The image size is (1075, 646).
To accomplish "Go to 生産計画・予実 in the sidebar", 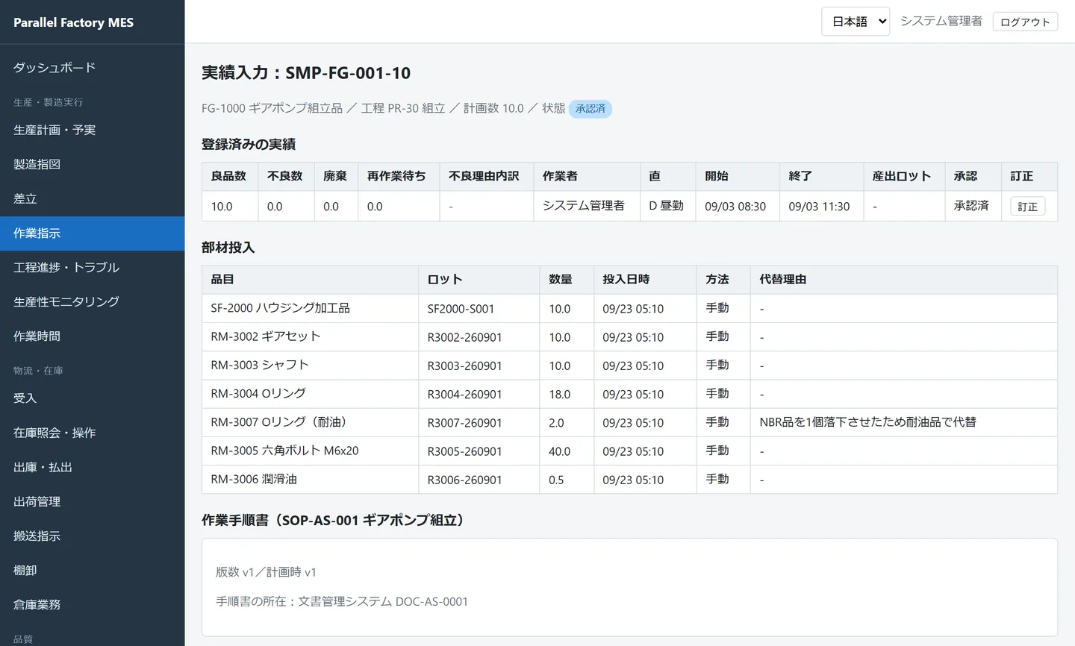I will 93,130.
